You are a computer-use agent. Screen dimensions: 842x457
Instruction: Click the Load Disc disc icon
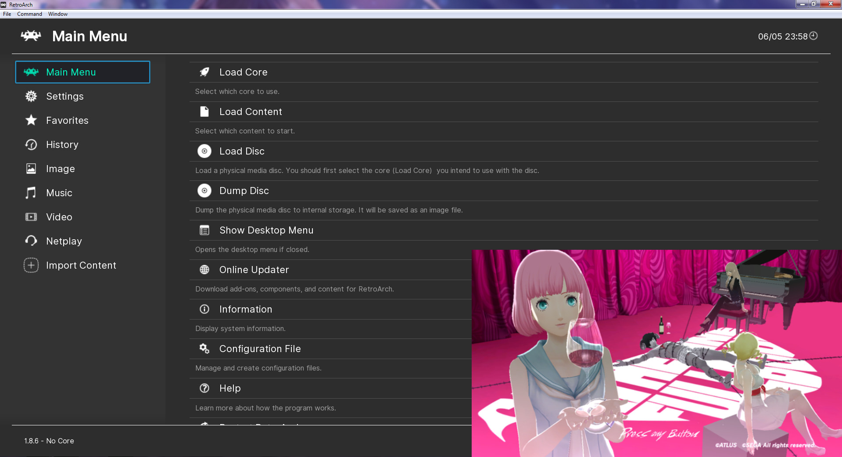click(204, 151)
